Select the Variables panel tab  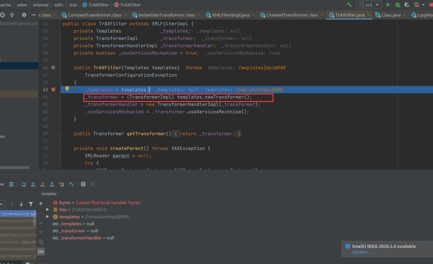(49, 194)
